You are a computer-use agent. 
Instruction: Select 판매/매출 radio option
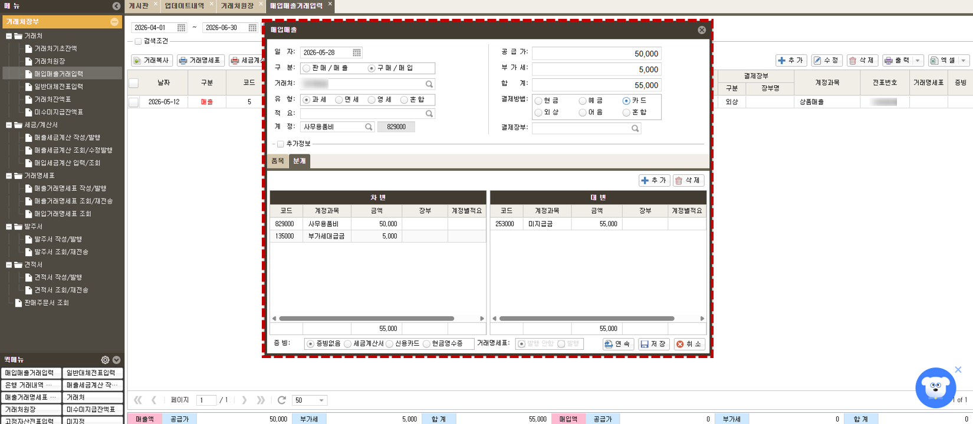(307, 68)
